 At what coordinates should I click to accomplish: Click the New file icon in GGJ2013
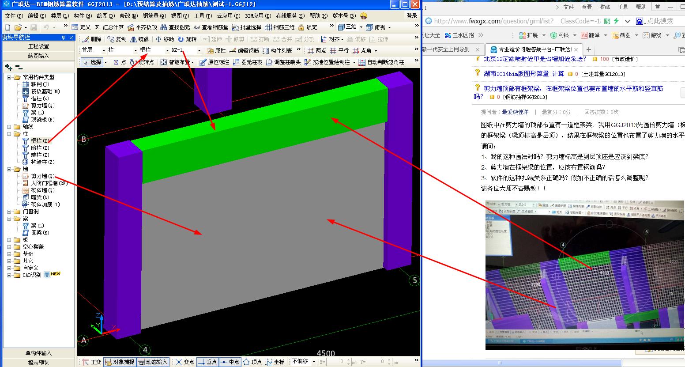click(7, 27)
